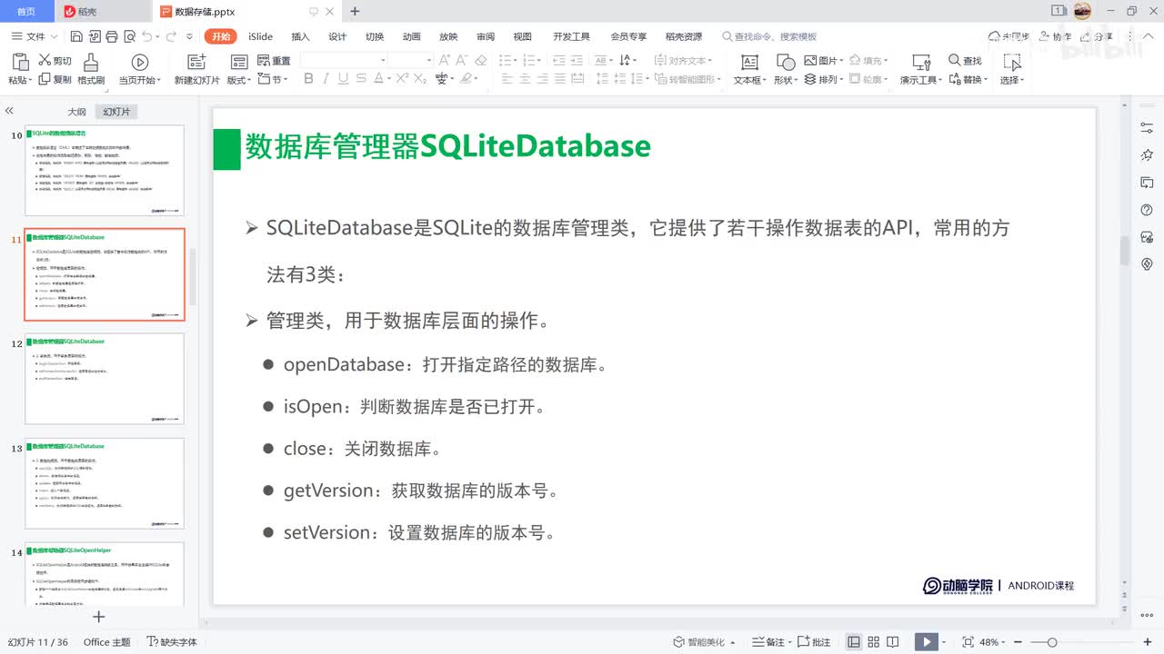Image resolution: width=1164 pixels, height=654 pixels.
Task: Open Find (查找) tool
Action: (965, 61)
